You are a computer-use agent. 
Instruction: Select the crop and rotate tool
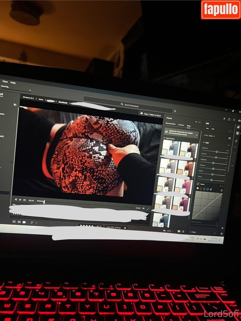pos(236,141)
